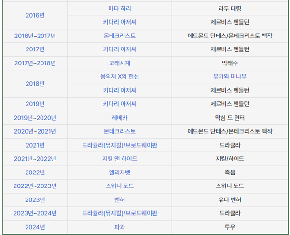Open the 스위니 토드 musical link

tap(120, 186)
